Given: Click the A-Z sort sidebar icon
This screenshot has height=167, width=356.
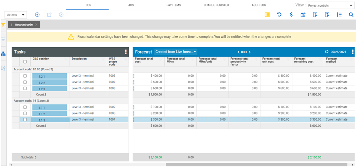Looking at the screenshot, I should pos(3,68).
